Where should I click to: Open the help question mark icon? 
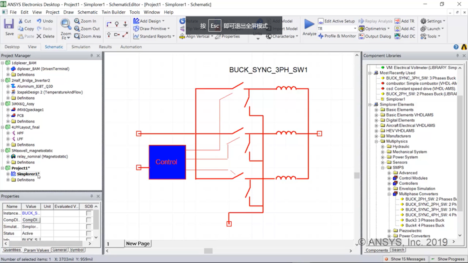(456, 47)
